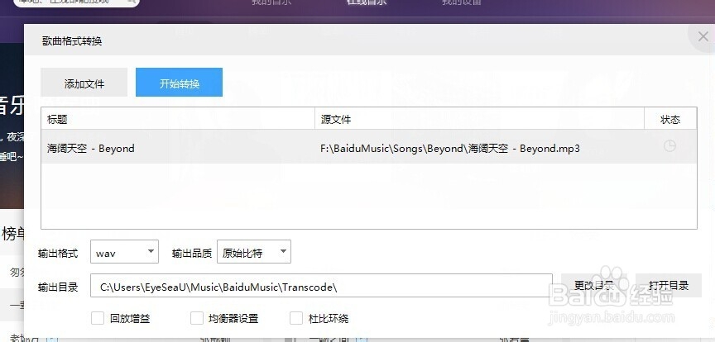
Task: Toggle the 均衡器设置 checkbox
Action: 196,318
